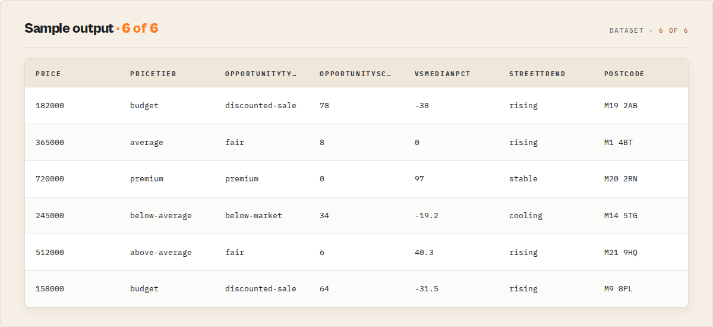713x327 pixels.
Task: Select the PRICETIER column header
Action: (x=153, y=74)
